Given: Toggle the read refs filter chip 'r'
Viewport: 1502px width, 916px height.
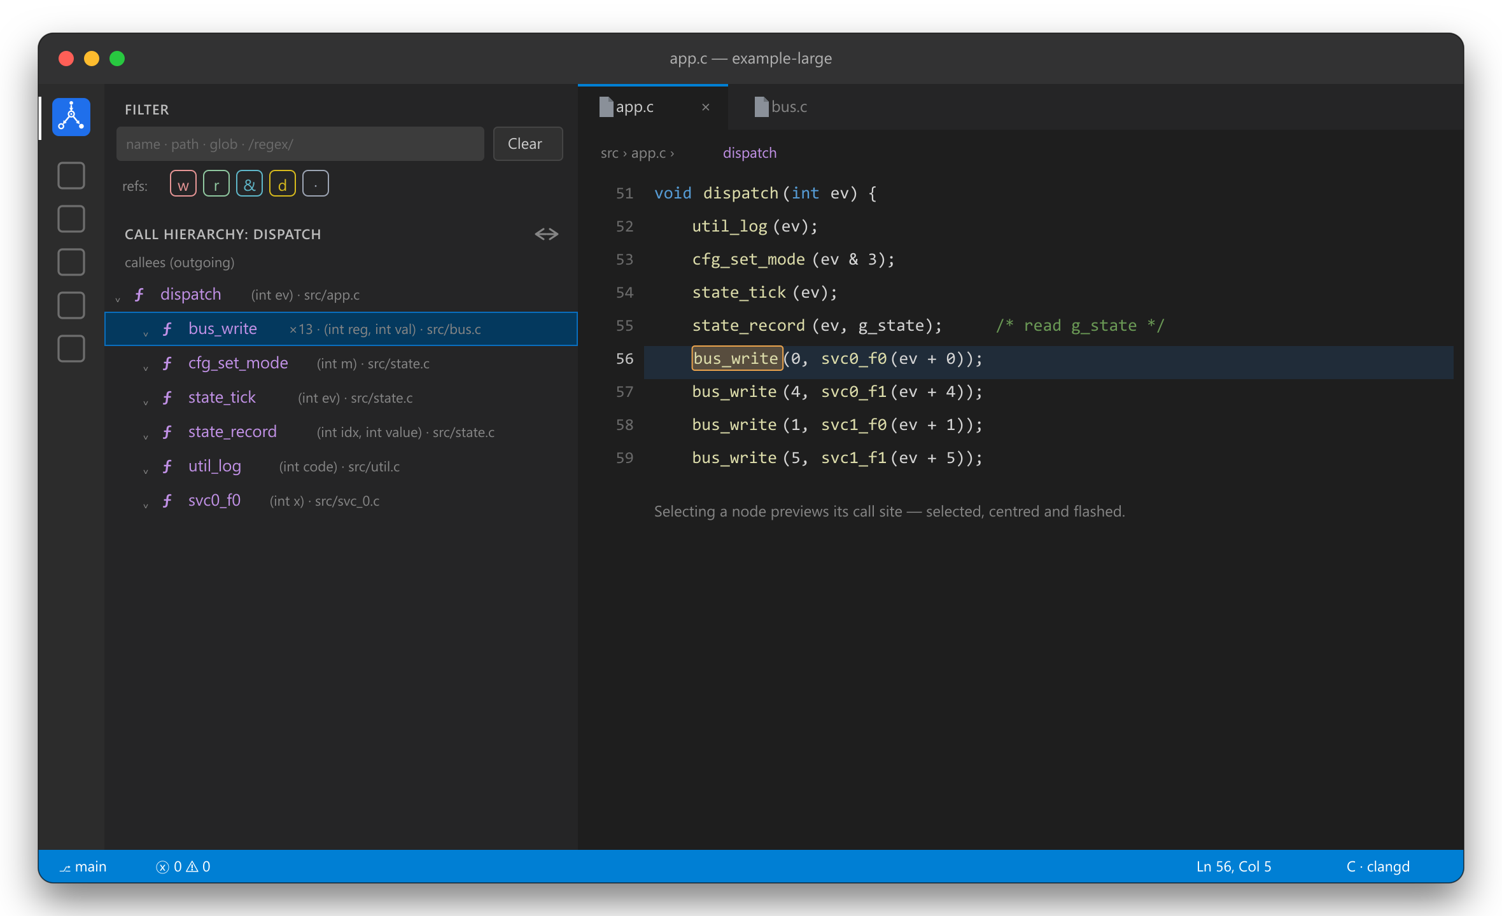Looking at the screenshot, I should [216, 184].
